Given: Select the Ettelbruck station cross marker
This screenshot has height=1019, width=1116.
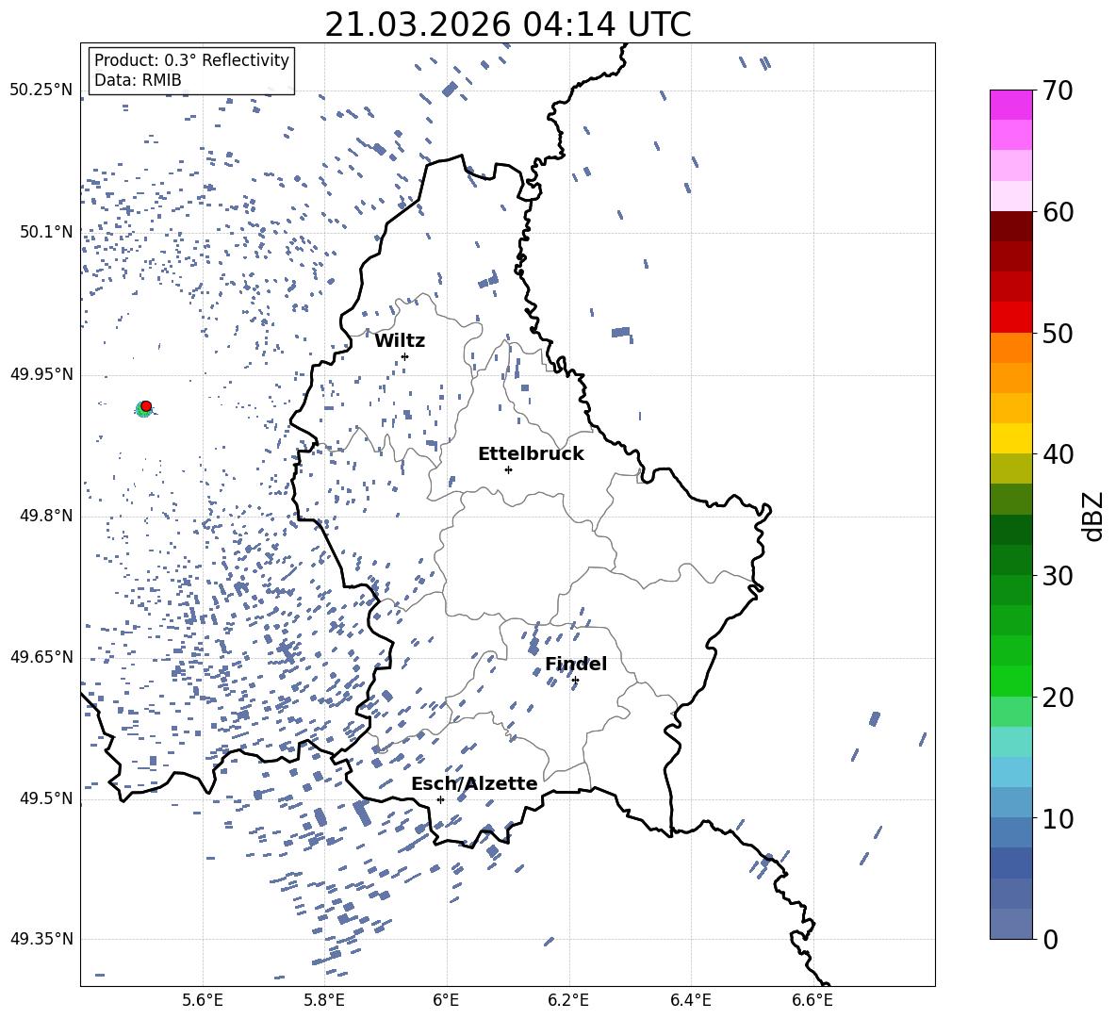Looking at the screenshot, I should click(x=508, y=469).
